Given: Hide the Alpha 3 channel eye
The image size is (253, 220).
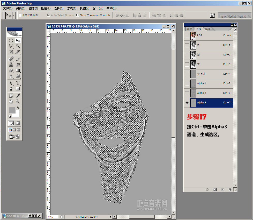Looking at the screenshot, I should 187,103.
